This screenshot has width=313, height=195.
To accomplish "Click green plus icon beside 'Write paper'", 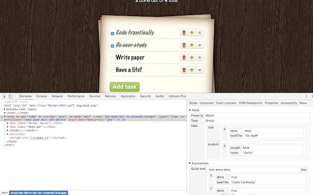I will point(192,58).
